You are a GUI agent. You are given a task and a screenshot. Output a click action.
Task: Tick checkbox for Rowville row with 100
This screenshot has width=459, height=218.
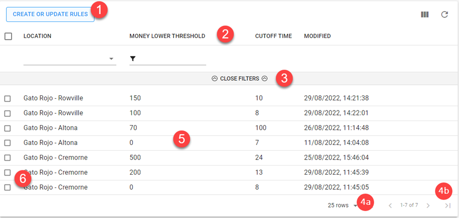[8, 113]
